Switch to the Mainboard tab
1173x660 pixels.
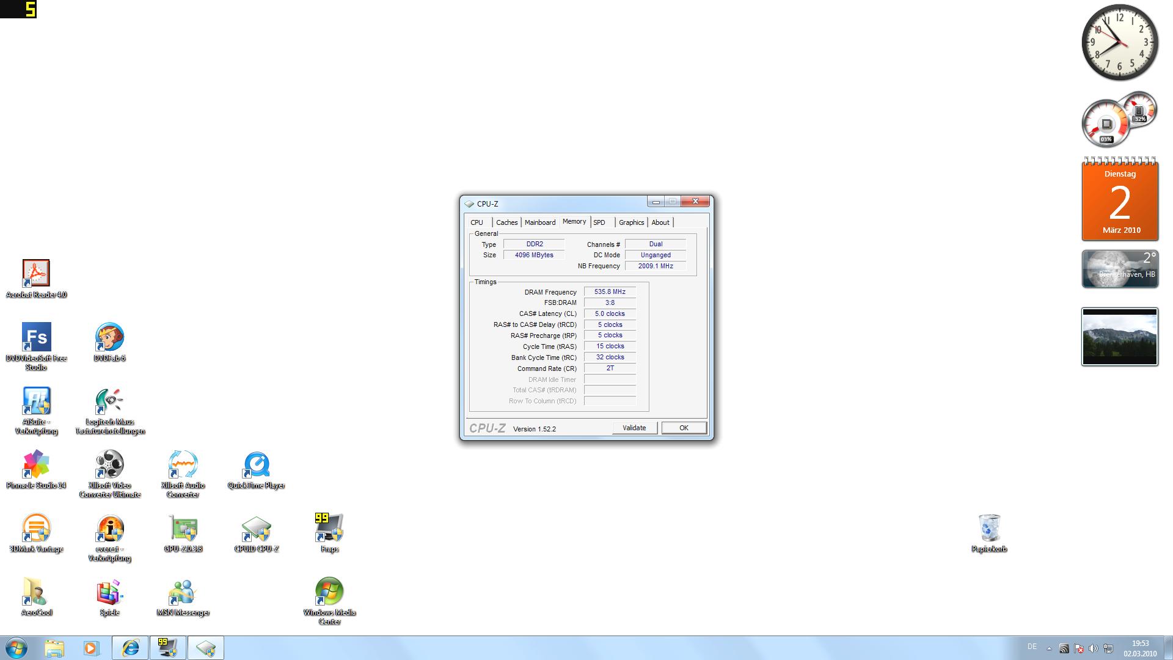click(x=539, y=222)
